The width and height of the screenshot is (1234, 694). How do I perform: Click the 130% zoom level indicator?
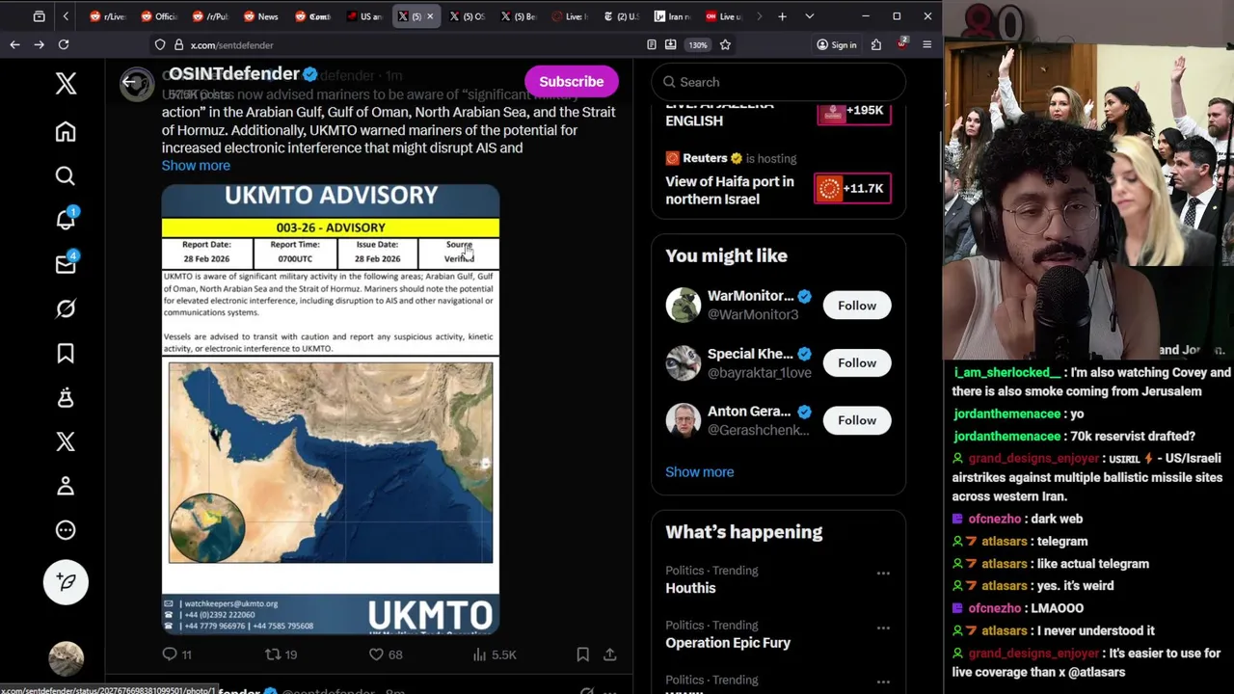coord(698,44)
